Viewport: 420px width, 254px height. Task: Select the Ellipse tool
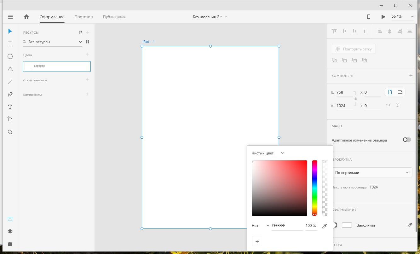(x=10, y=56)
